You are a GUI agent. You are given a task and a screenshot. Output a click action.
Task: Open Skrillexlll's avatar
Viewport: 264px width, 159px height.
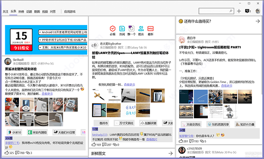(x=8, y=61)
